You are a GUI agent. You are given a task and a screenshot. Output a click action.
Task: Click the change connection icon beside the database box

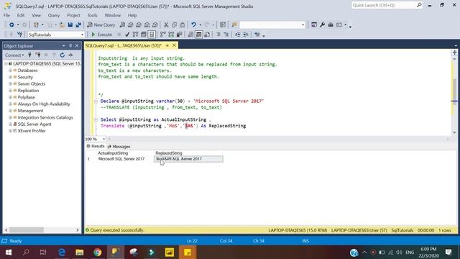coord(19,35)
